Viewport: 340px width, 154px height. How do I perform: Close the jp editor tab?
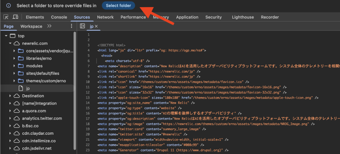click(96, 26)
